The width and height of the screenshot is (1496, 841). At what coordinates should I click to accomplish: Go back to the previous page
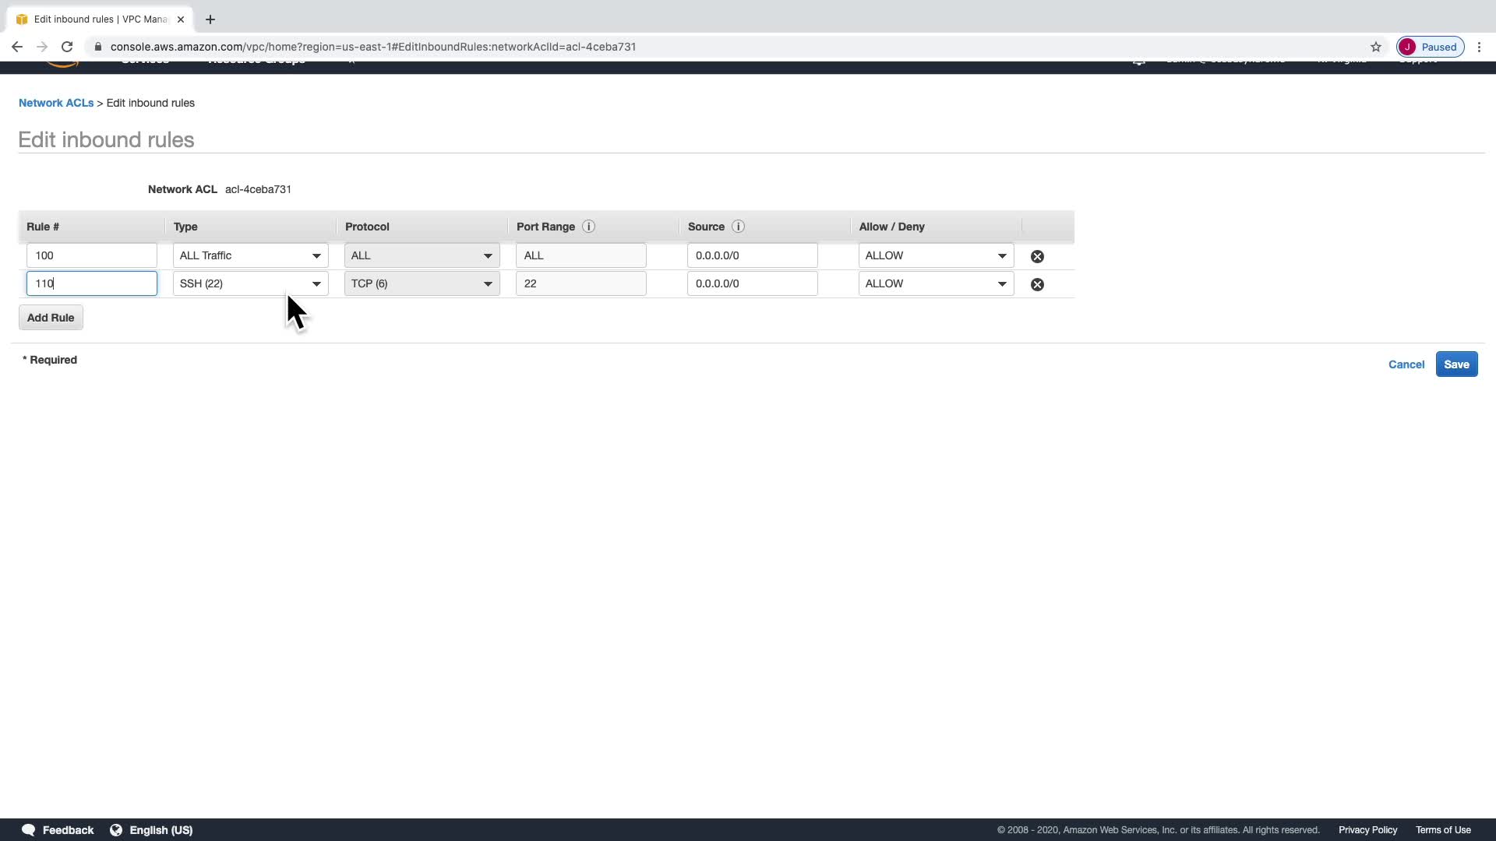[x=17, y=47]
